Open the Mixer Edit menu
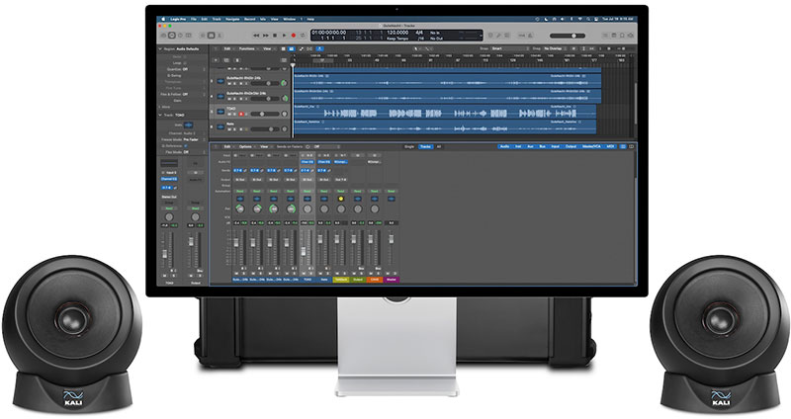Viewport: 791px width, 419px height. pos(227,146)
